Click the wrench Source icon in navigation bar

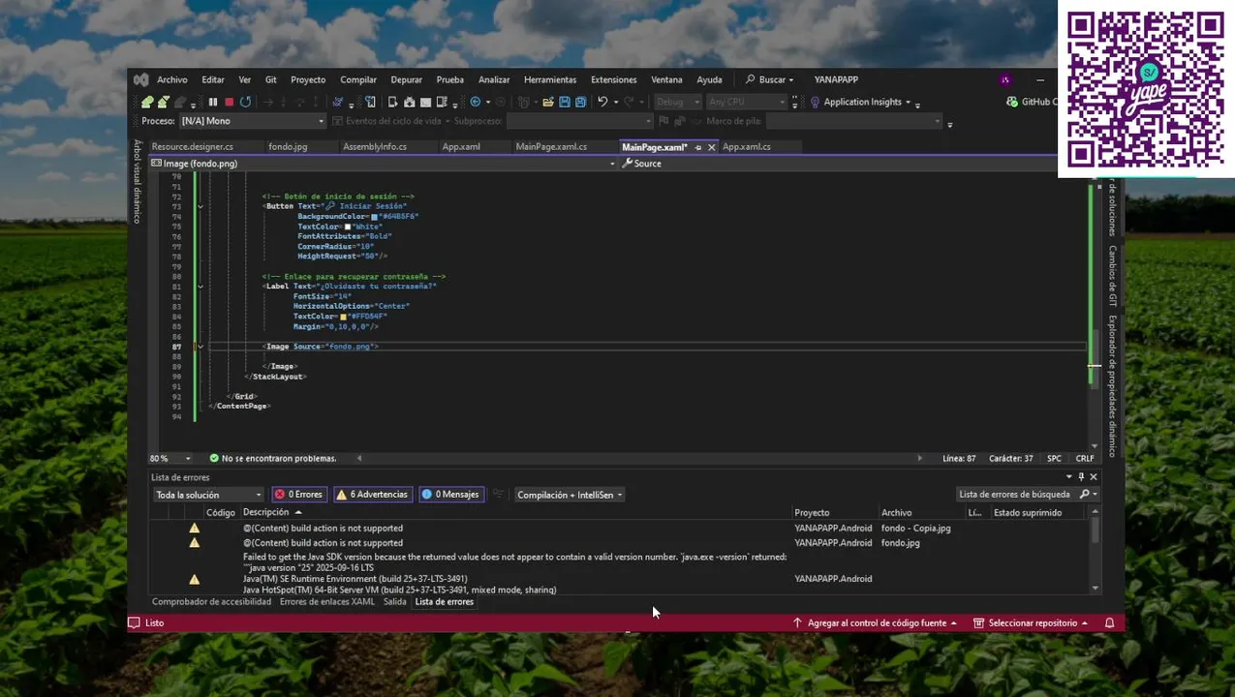628,164
